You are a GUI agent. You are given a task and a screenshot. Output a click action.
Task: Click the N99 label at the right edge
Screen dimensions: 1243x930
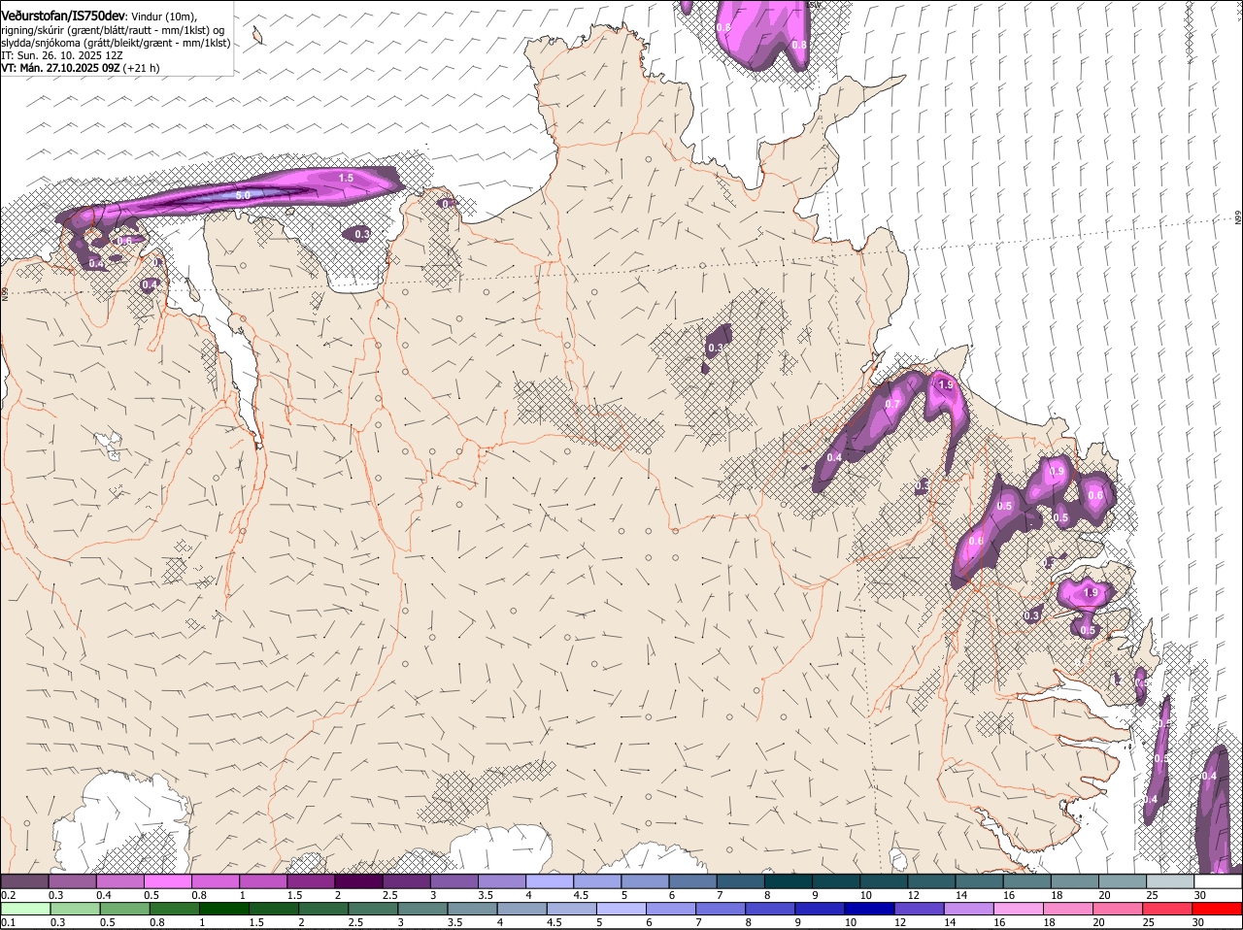(x=1238, y=219)
